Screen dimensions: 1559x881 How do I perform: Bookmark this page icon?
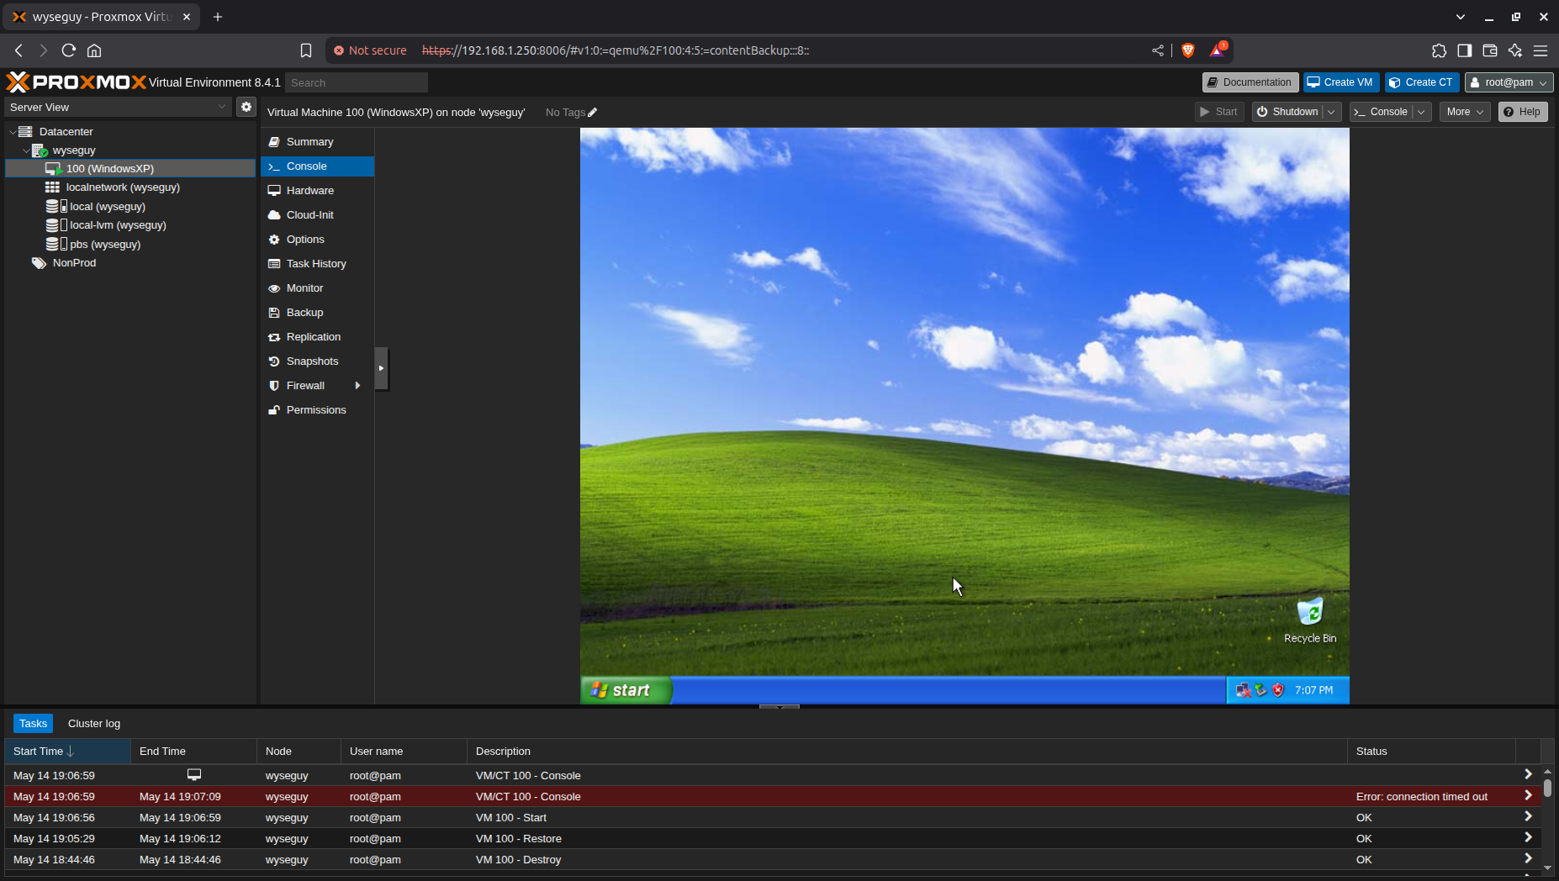click(x=306, y=50)
